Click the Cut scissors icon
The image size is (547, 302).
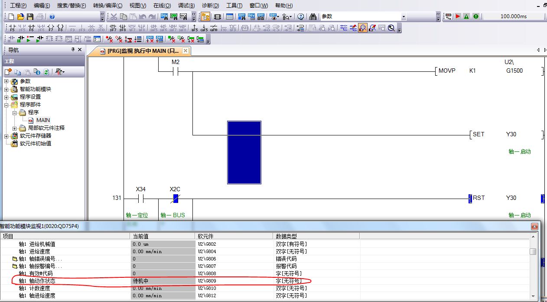pyautogui.click(x=114, y=16)
